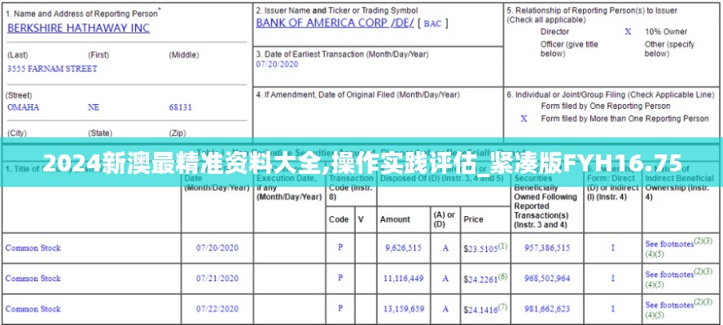Click Common Stock in the 07/21/2020 row
The height and width of the screenshot is (325, 723).
click(33, 278)
